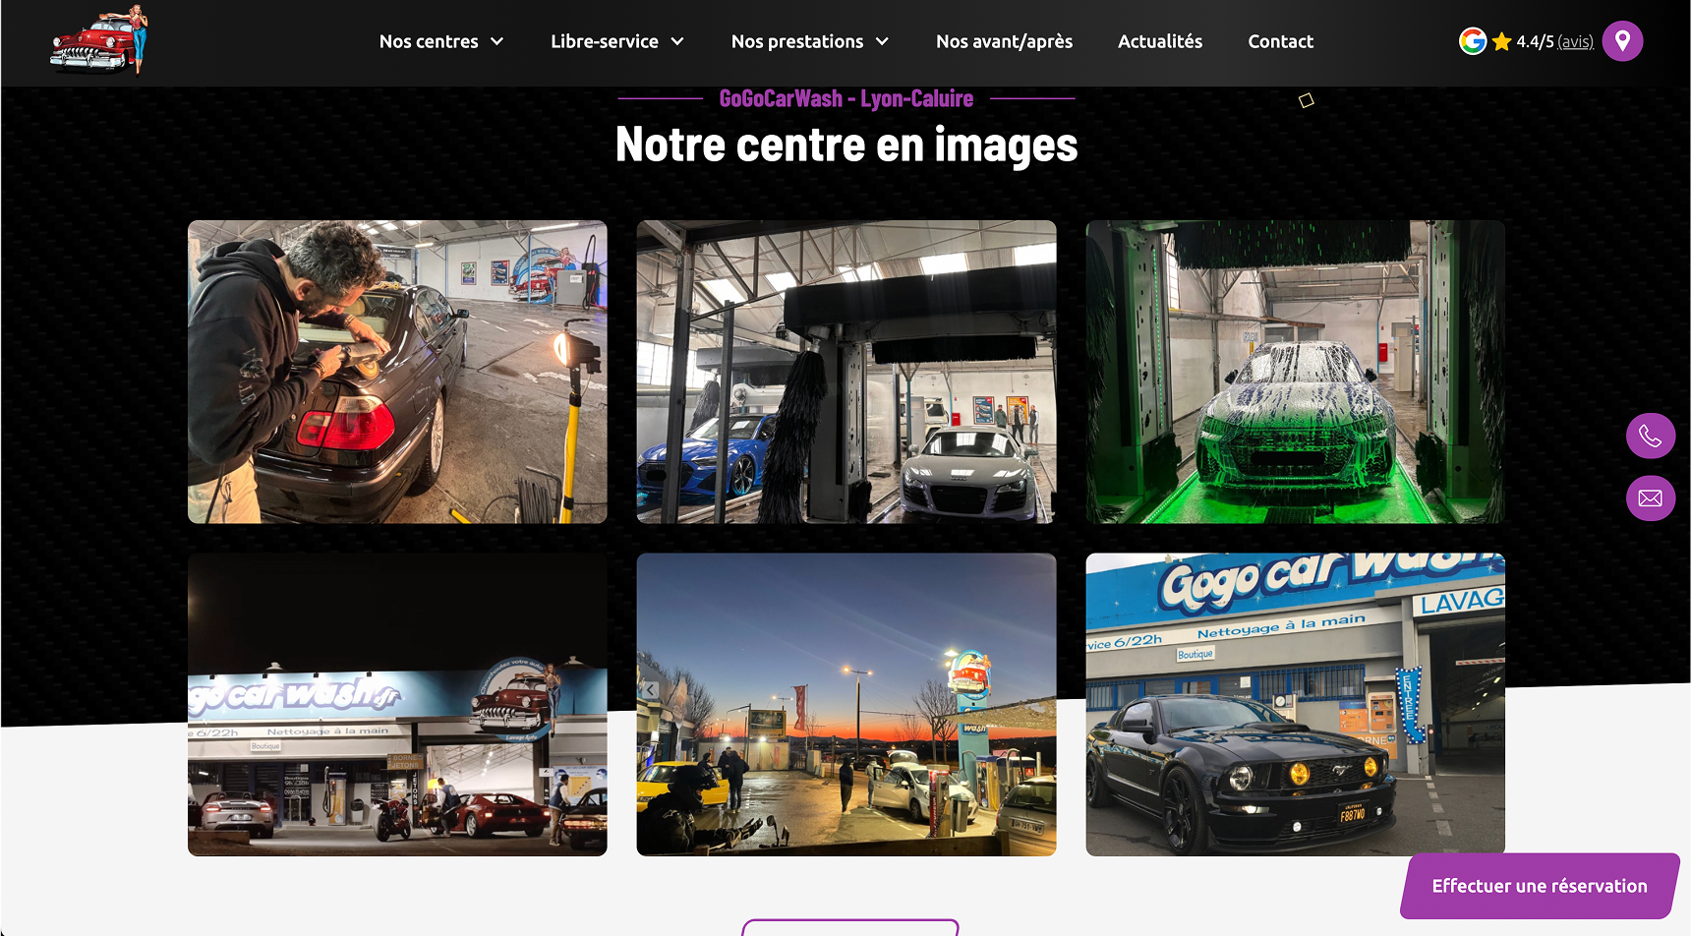Open night photo of car wash storefront
The height and width of the screenshot is (936, 1691).
tap(397, 704)
